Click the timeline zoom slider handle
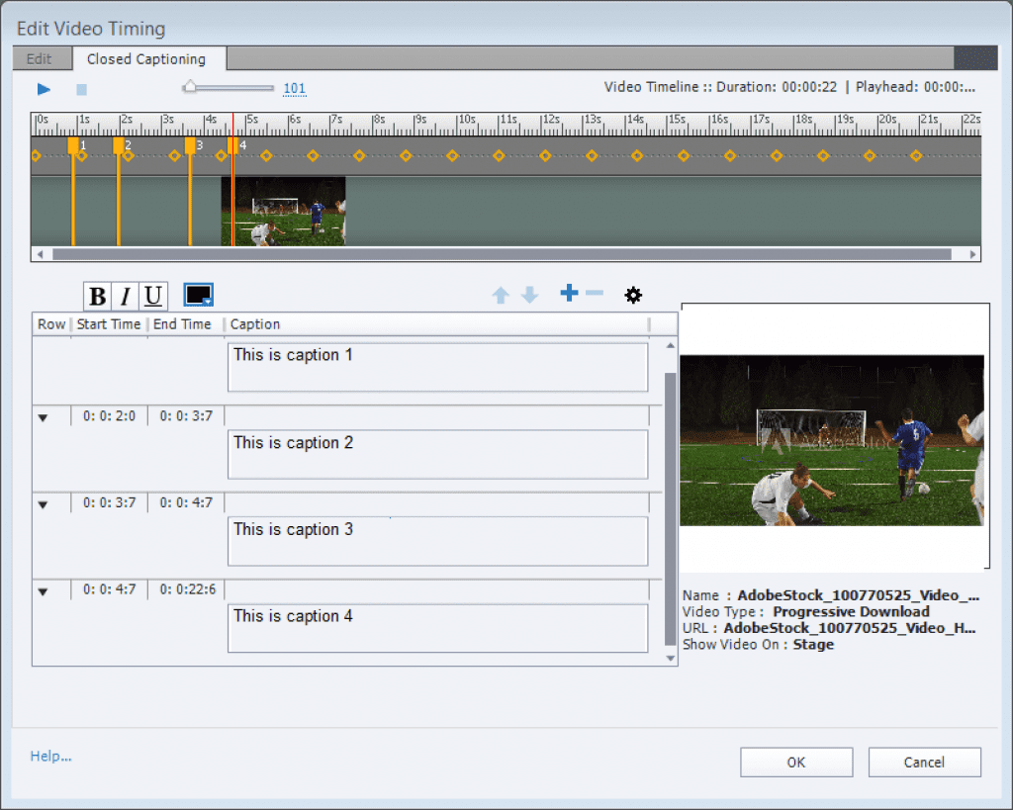 coord(189,87)
